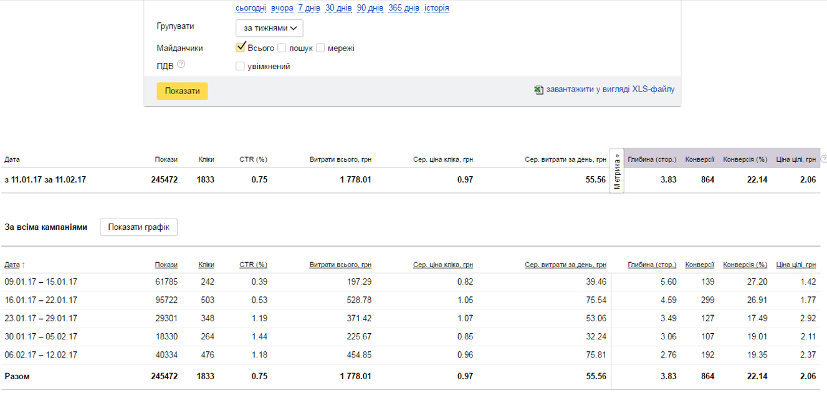The height and width of the screenshot is (411, 827).
Task: Toggle the ПДВ увімкнений checkbox
Action: 240,66
